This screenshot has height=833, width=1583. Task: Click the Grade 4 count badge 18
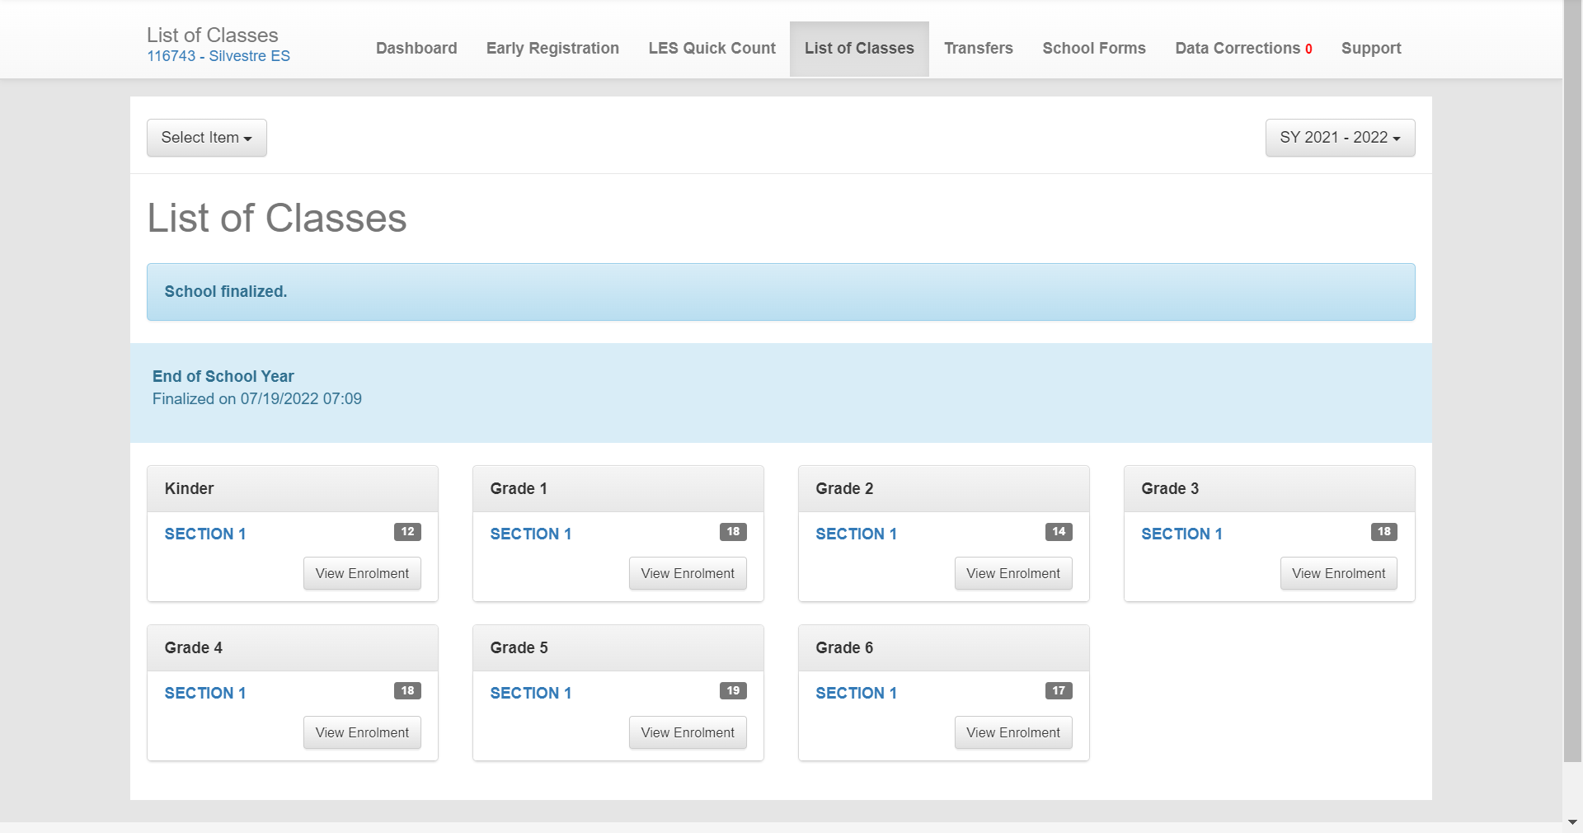pyautogui.click(x=407, y=691)
